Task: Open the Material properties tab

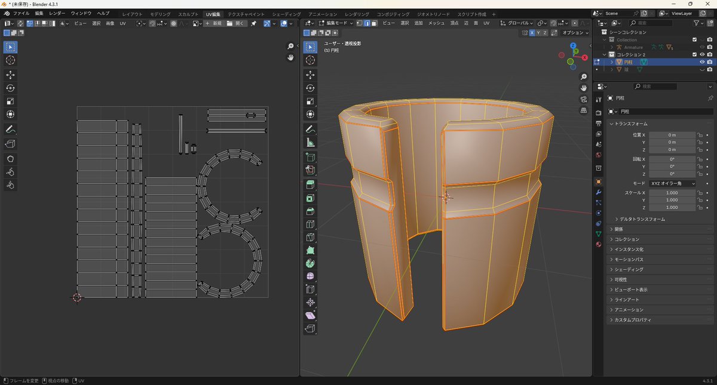Action: coord(598,244)
